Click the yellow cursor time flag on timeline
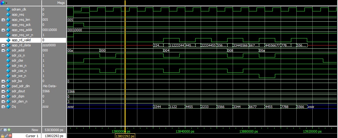Screen dimensions: 338x138 pyautogui.click(x=125, y=136)
